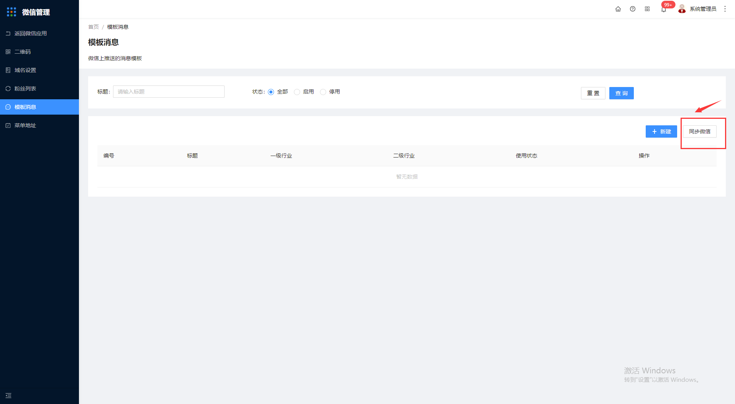The width and height of the screenshot is (735, 404).
Task: Open the help question mark icon
Action: (633, 9)
